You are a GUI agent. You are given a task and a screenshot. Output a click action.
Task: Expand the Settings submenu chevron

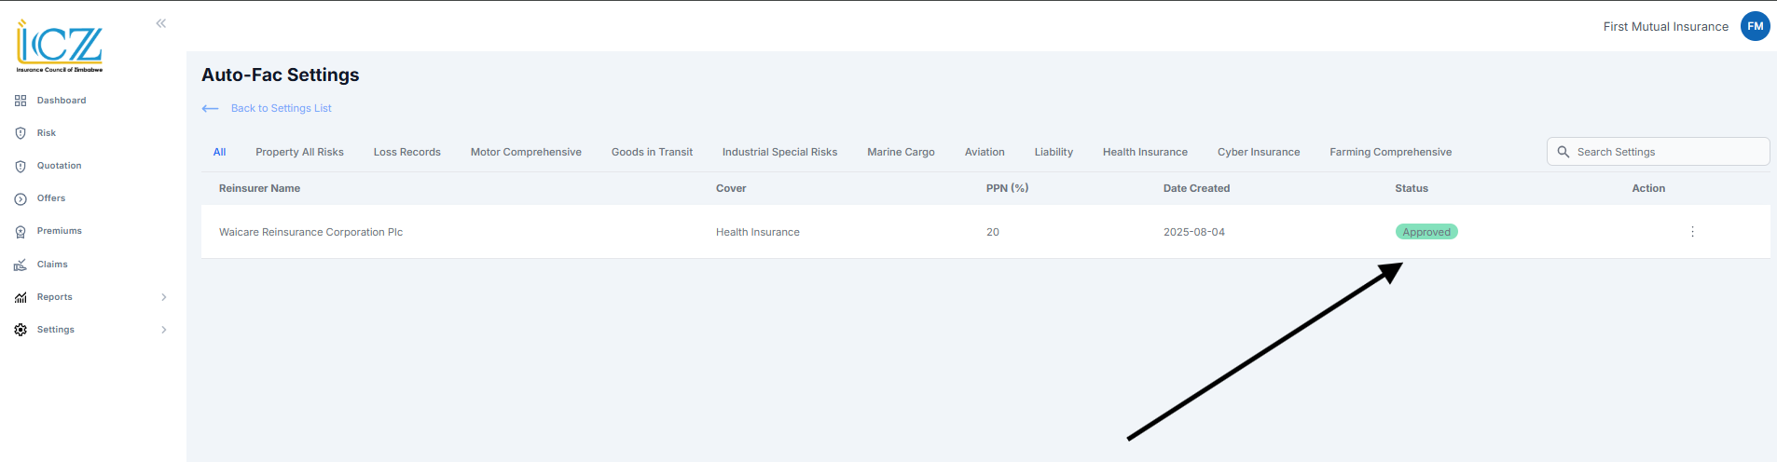pyautogui.click(x=164, y=330)
